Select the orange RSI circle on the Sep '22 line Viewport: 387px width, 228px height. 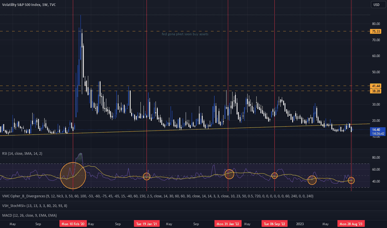[x=274, y=175]
